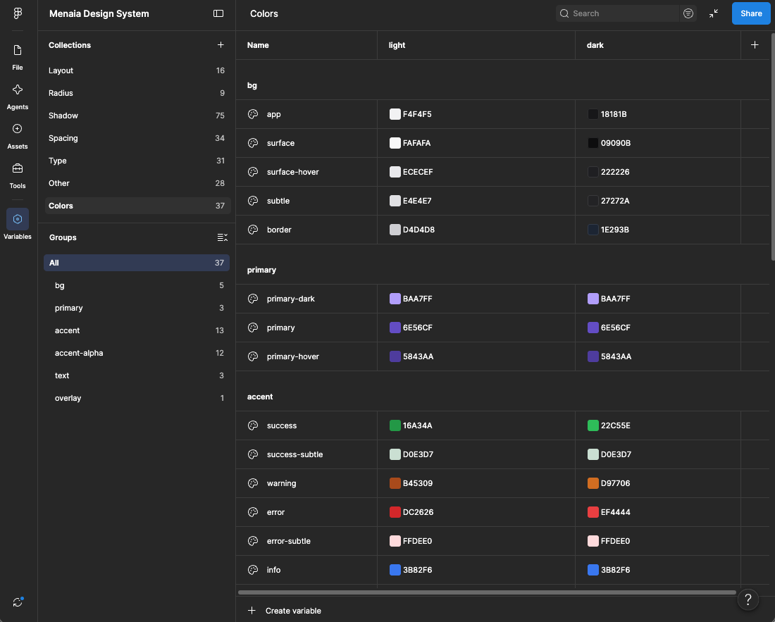The height and width of the screenshot is (622, 775).
Task: Open the Tools panel
Action: point(18,176)
